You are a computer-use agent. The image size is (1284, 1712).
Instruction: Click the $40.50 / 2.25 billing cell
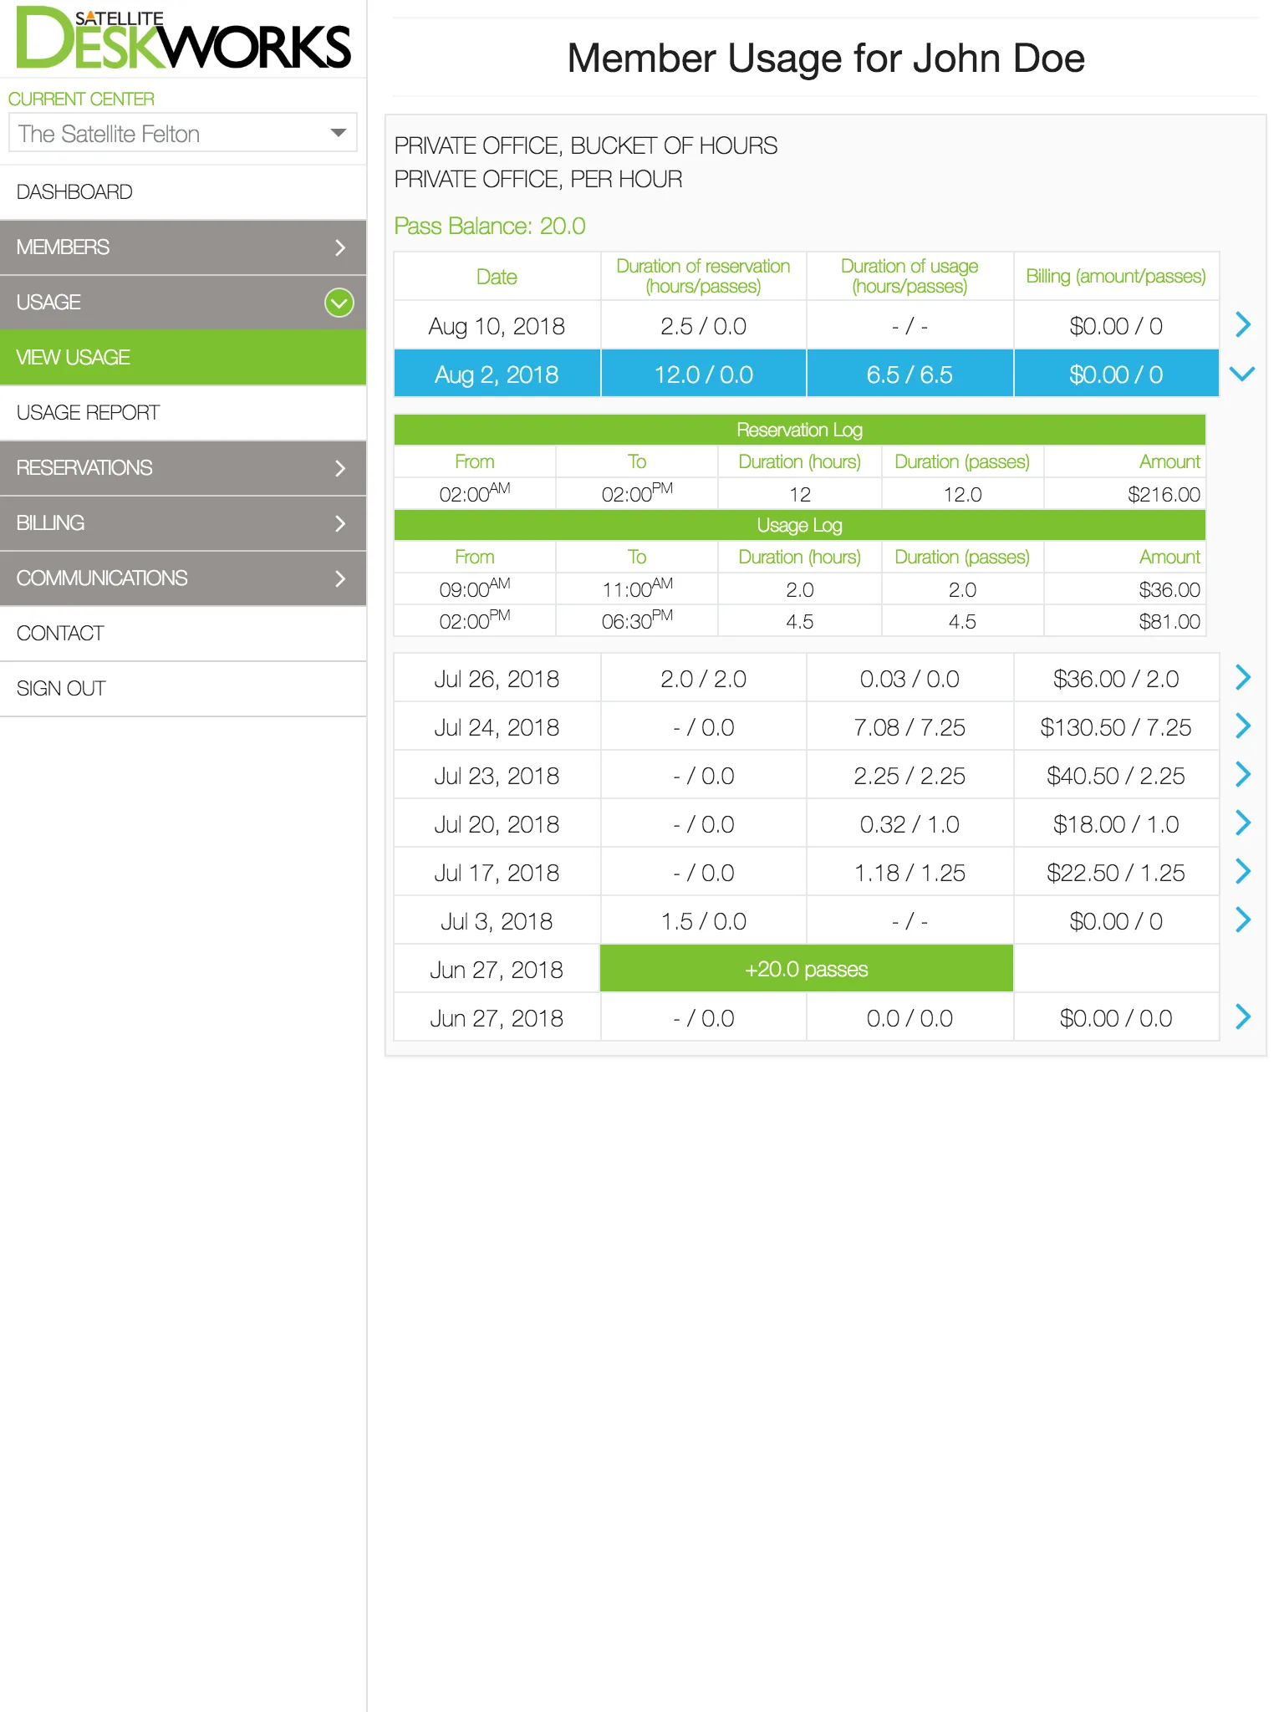[x=1116, y=776]
